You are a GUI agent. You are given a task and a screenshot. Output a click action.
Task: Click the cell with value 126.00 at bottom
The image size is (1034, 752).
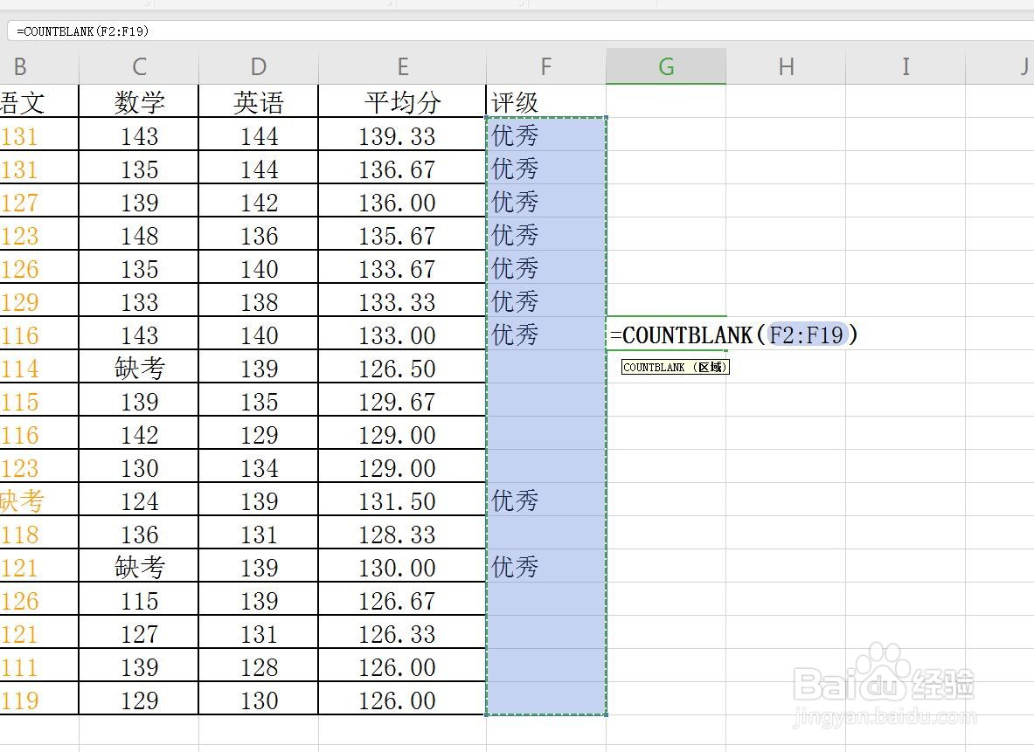(x=402, y=699)
